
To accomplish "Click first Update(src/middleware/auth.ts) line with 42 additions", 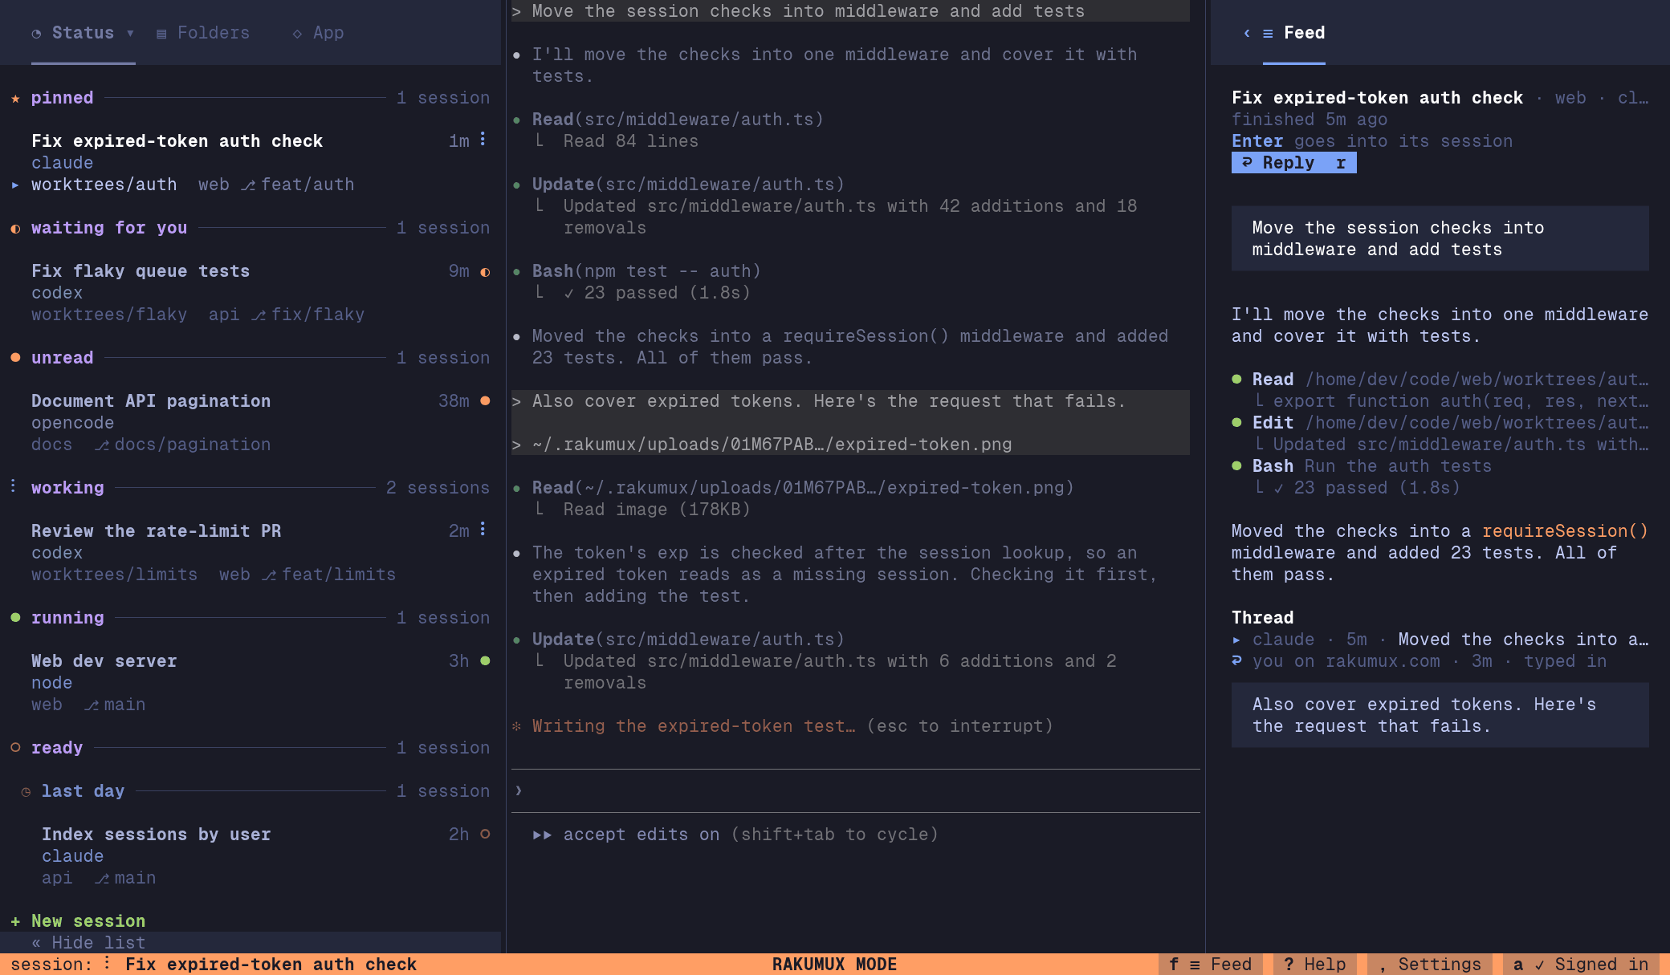I will click(x=688, y=185).
